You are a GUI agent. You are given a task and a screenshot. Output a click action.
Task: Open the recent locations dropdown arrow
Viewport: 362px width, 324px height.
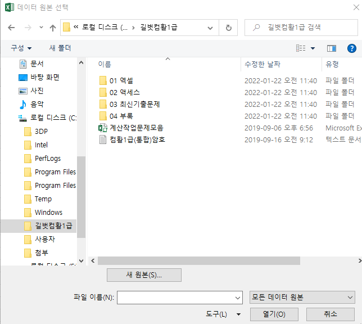(41, 28)
